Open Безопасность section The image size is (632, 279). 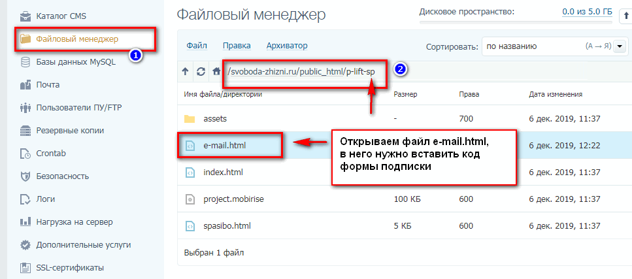(63, 176)
